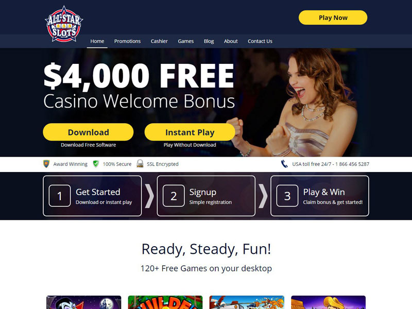Select the step 2 number box
The image size is (412, 309).
coord(174,196)
